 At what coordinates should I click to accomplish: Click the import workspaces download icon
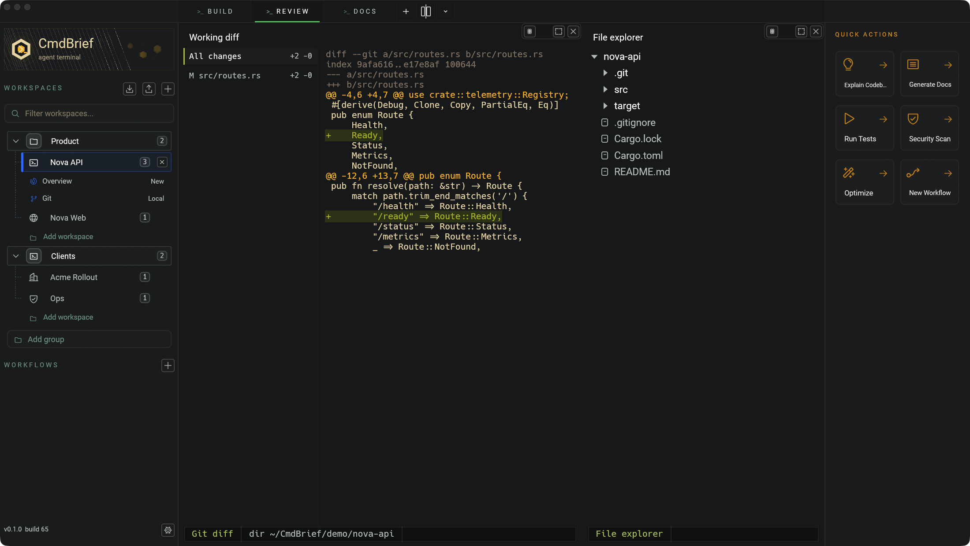tap(130, 89)
